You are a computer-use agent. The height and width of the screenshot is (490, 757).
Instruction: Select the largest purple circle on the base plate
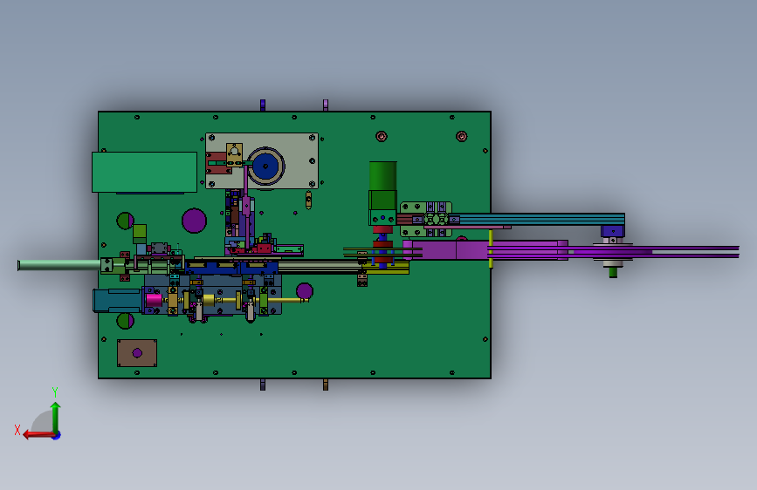click(x=194, y=221)
